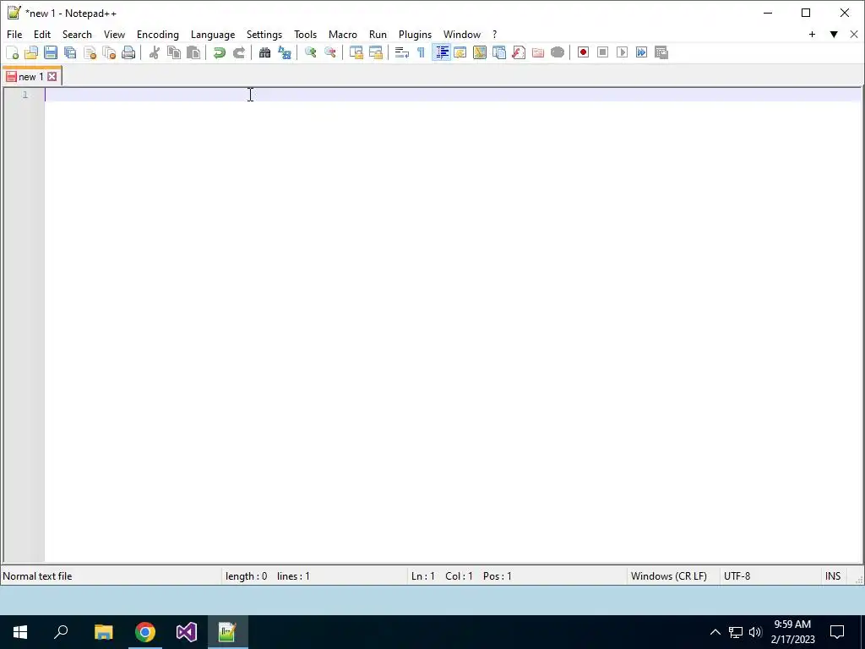
Task: Open the Settings menu
Action: (264, 34)
